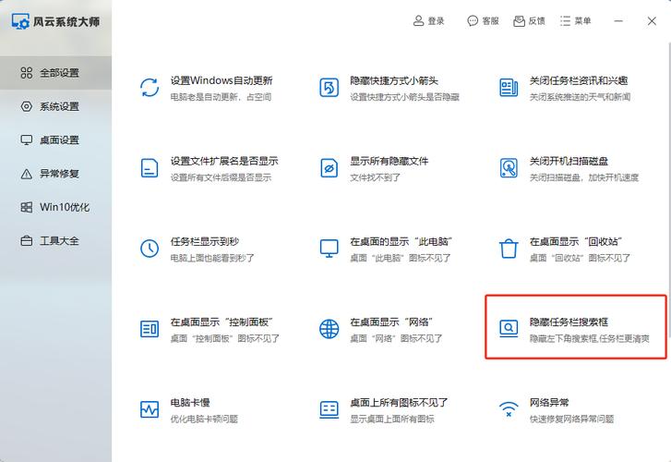Click the 登录 label

click(436, 20)
